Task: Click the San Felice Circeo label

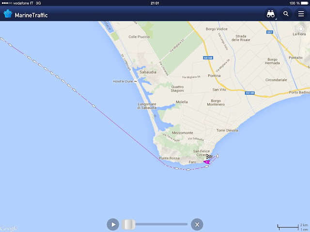Action: 201,153
